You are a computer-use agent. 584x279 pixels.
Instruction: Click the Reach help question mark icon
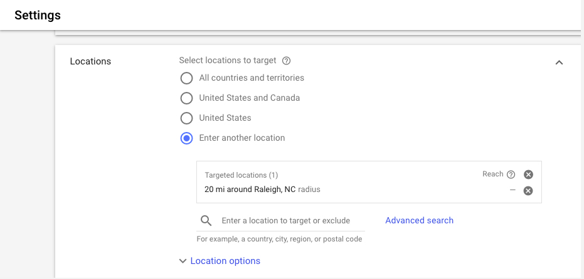[511, 175]
